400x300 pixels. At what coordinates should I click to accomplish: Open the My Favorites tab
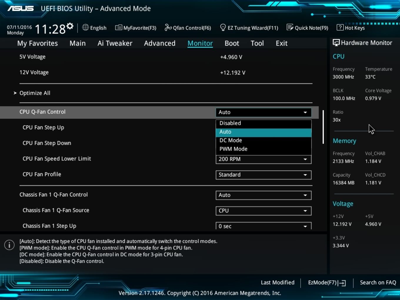coord(37,43)
